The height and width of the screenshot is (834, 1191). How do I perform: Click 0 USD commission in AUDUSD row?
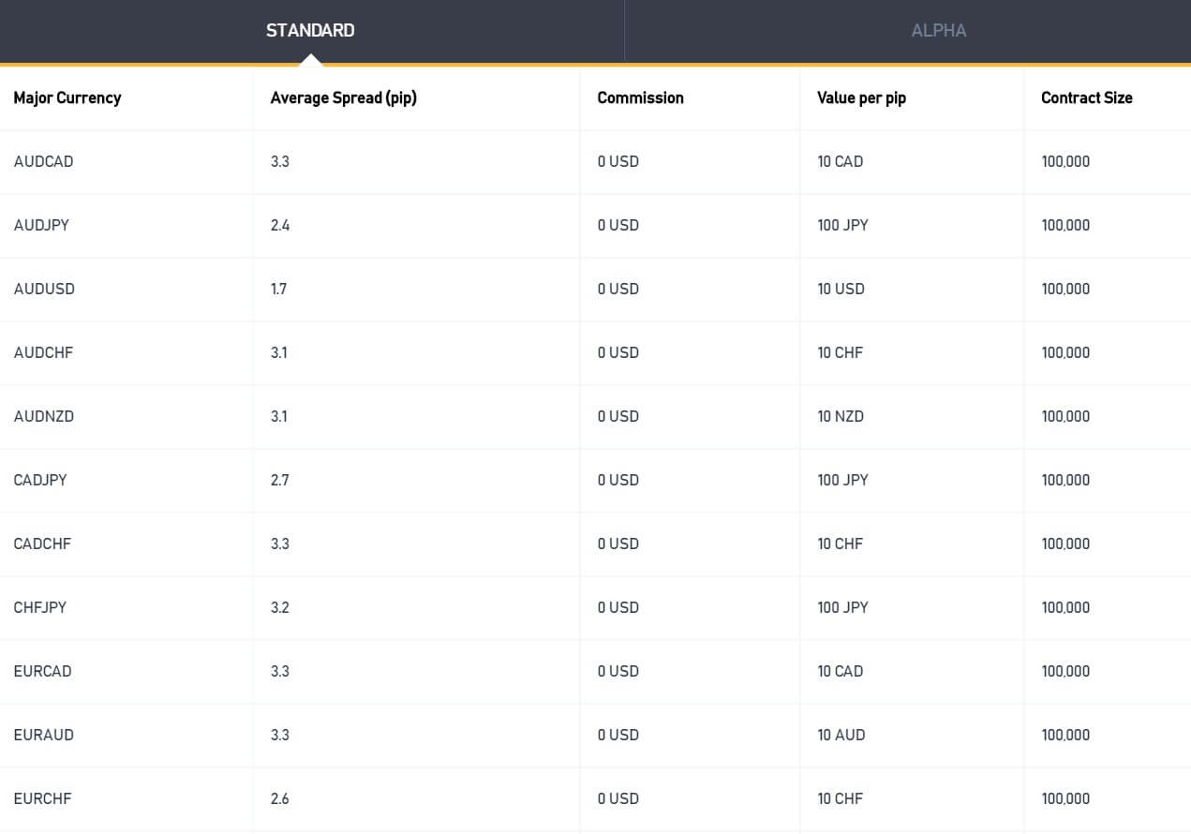point(618,289)
